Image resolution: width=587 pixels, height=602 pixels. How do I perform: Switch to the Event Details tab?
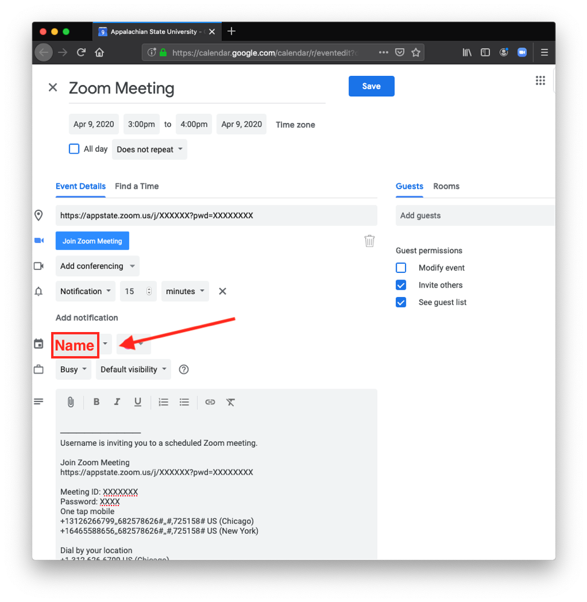point(81,187)
